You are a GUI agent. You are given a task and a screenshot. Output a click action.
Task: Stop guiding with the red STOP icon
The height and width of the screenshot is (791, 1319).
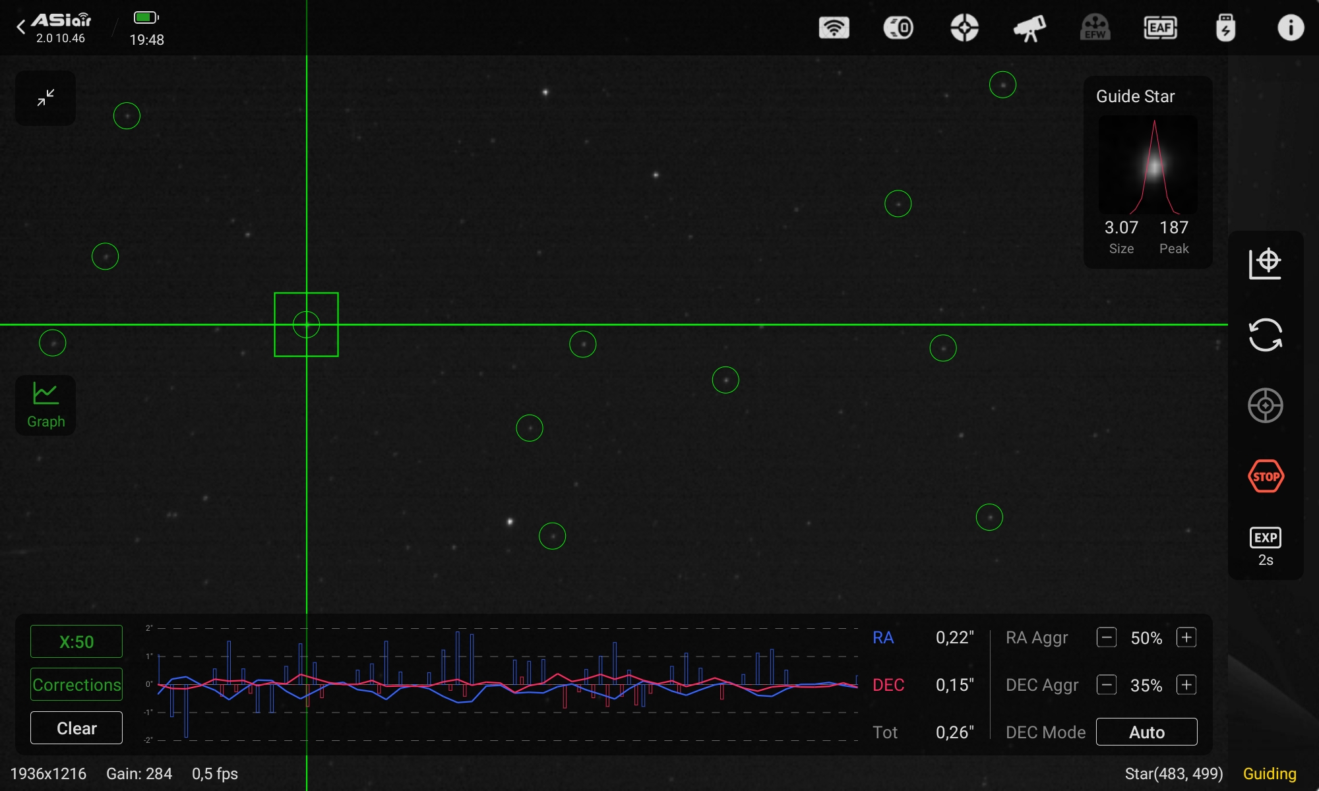point(1266,477)
